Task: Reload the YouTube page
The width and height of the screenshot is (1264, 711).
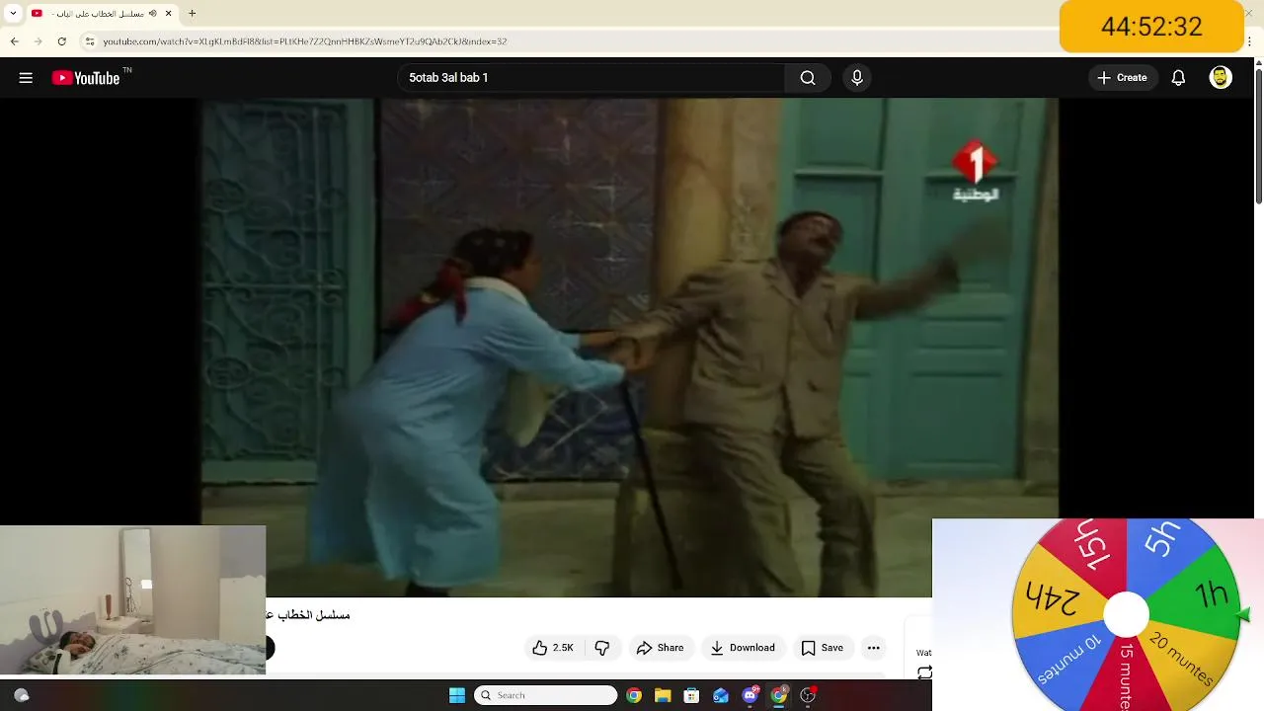Action: click(x=61, y=41)
